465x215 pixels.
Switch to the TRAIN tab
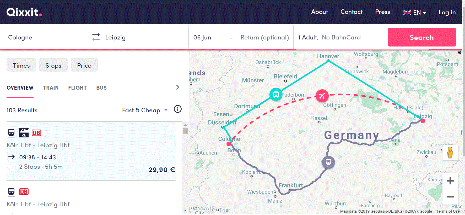click(51, 88)
